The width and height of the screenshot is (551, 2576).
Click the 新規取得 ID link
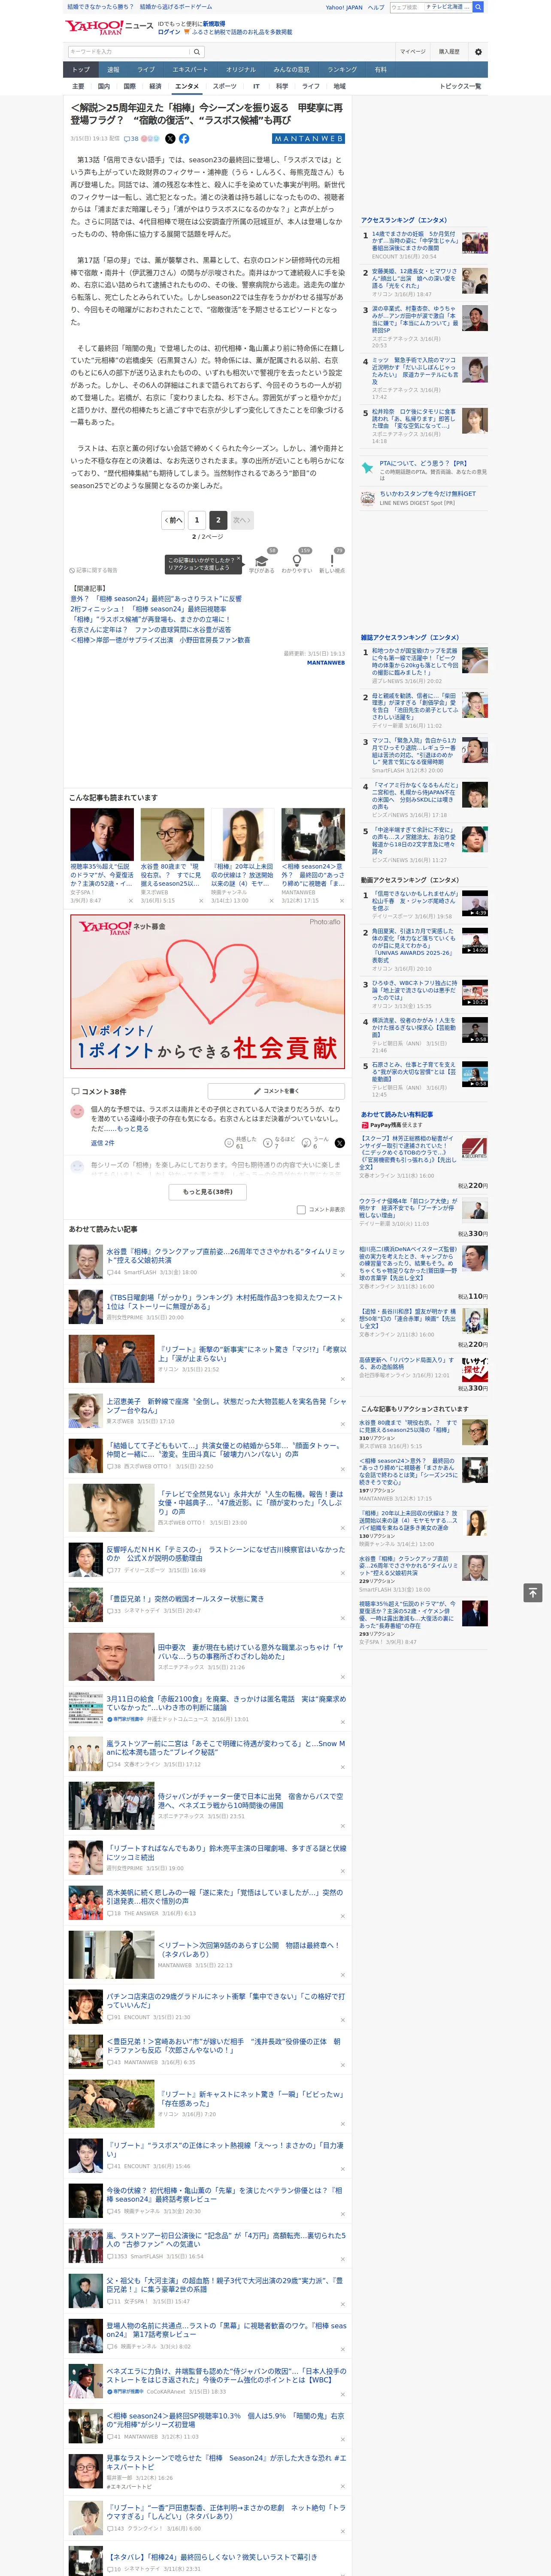click(x=214, y=24)
